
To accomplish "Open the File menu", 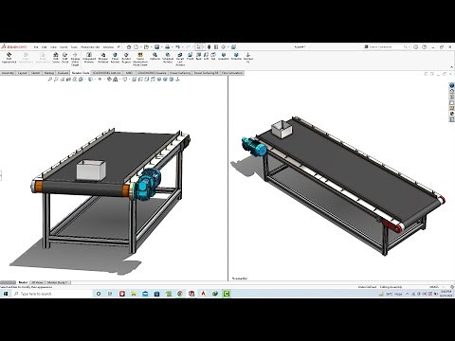I will [x=36, y=47].
